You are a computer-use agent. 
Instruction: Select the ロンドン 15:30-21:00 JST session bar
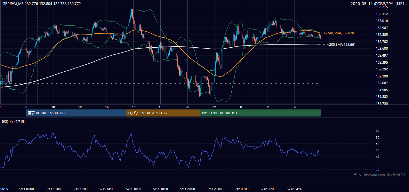tap(163, 113)
